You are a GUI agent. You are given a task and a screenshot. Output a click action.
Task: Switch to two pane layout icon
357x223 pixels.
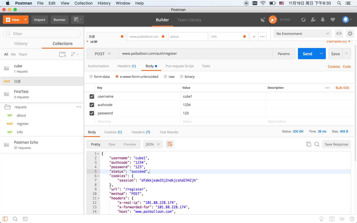click(x=332, y=219)
